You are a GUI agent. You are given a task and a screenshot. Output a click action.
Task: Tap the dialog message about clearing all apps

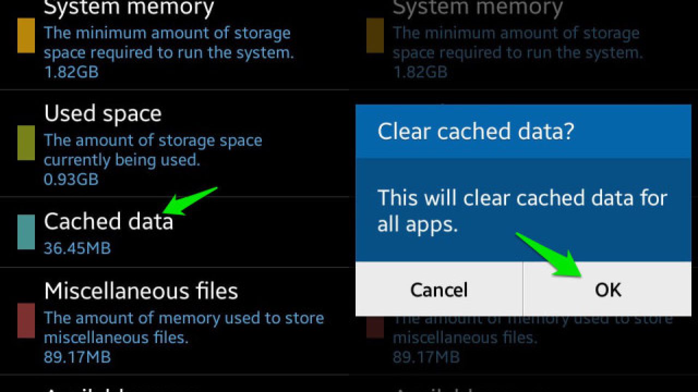pyautogui.click(x=521, y=210)
